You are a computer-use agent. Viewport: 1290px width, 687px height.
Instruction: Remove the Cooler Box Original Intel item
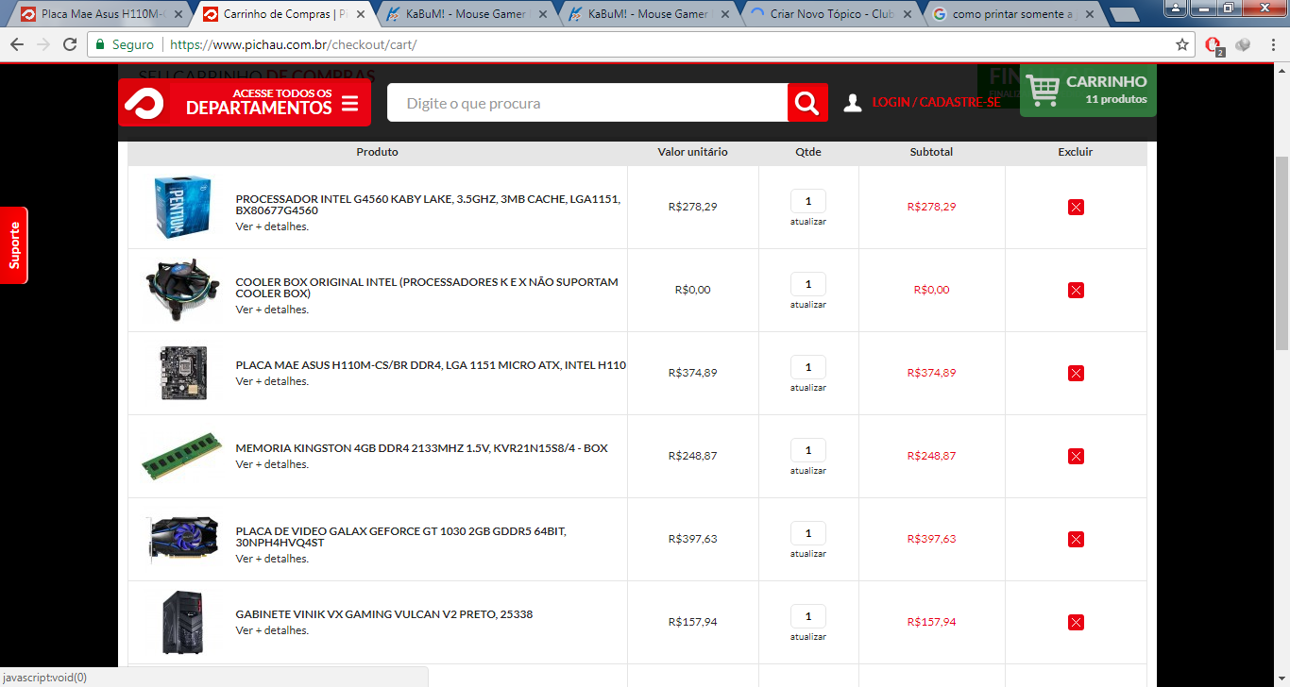coord(1076,290)
